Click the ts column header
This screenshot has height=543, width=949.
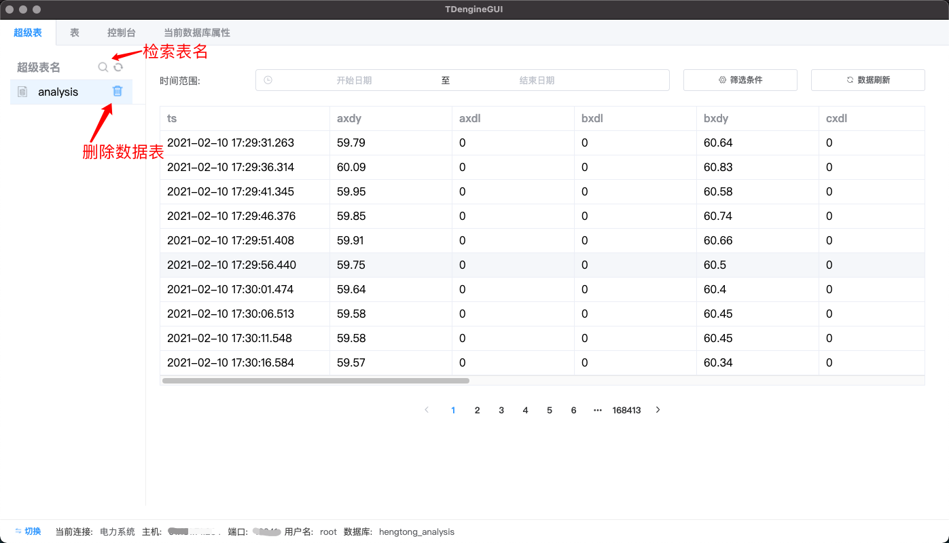click(245, 118)
